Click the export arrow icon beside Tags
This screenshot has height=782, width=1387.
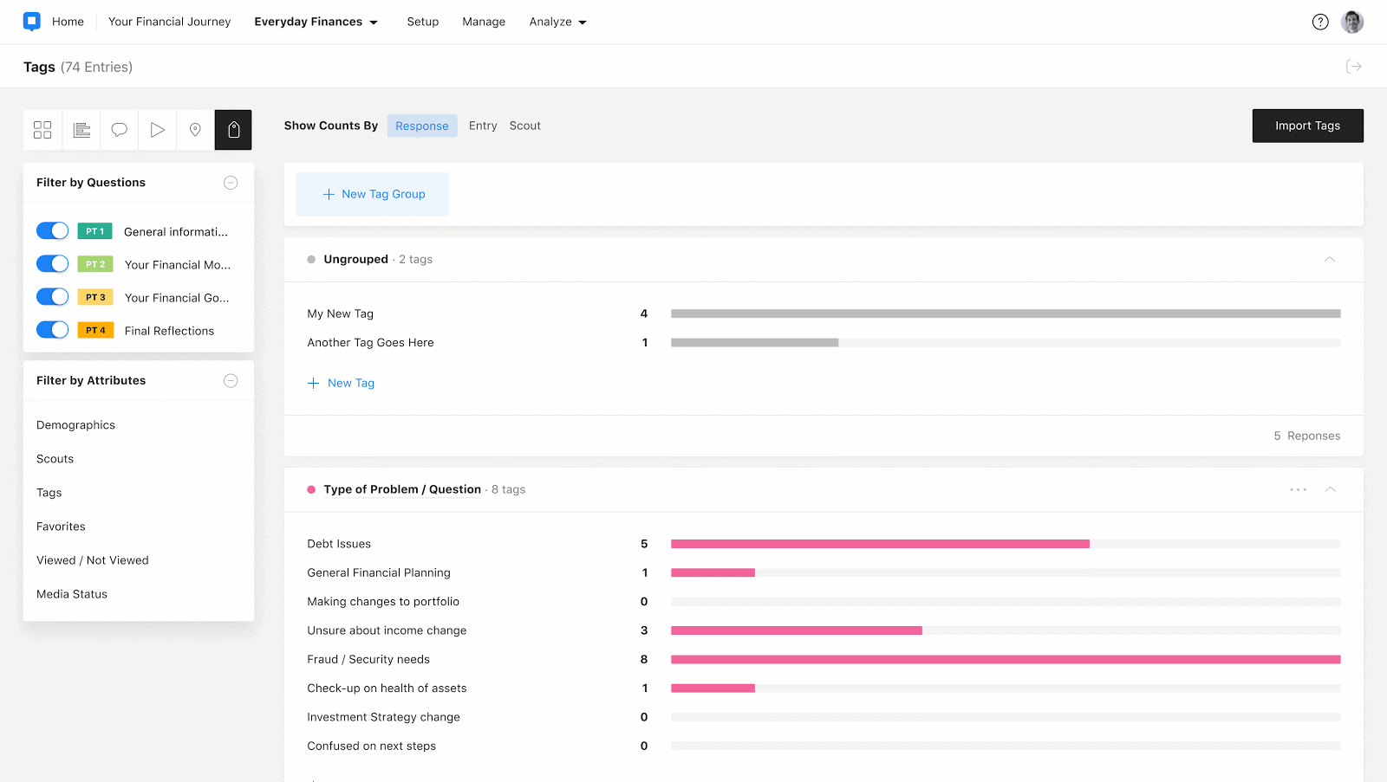(x=1354, y=67)
